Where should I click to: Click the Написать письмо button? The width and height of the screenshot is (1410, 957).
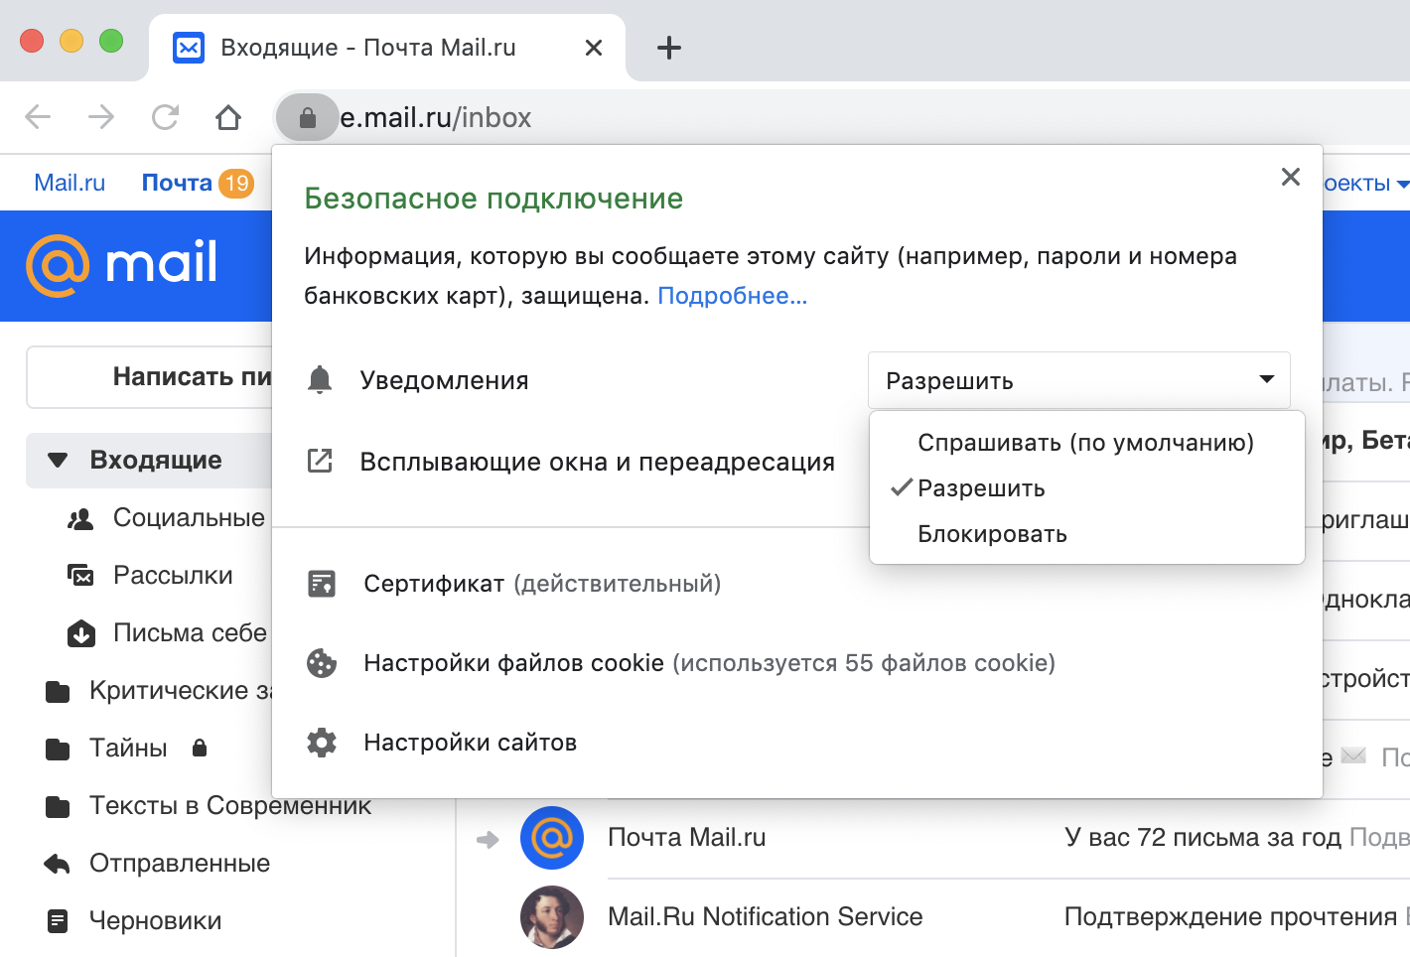point(149,377)
